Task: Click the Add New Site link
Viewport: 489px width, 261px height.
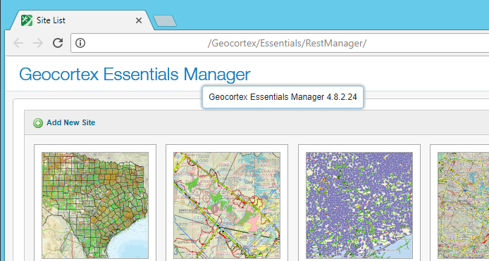Action: coord(70,122)
